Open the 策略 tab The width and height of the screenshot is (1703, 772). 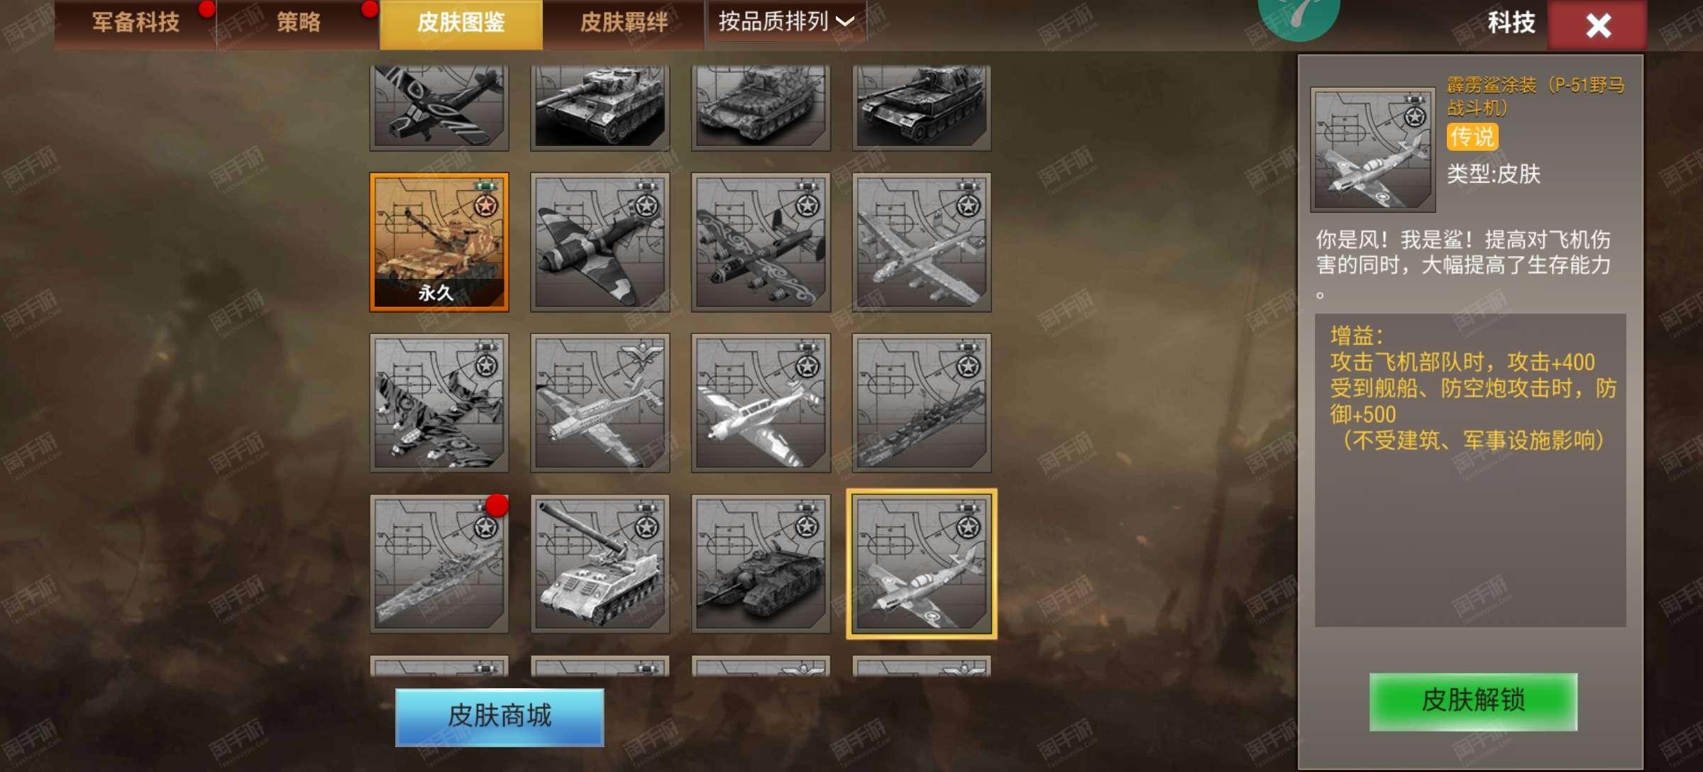298,23
